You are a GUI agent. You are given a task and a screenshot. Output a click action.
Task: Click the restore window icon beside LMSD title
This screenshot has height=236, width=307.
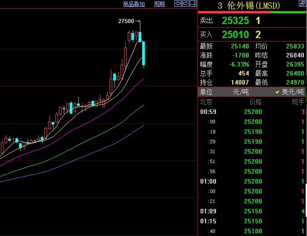(302, 4)
